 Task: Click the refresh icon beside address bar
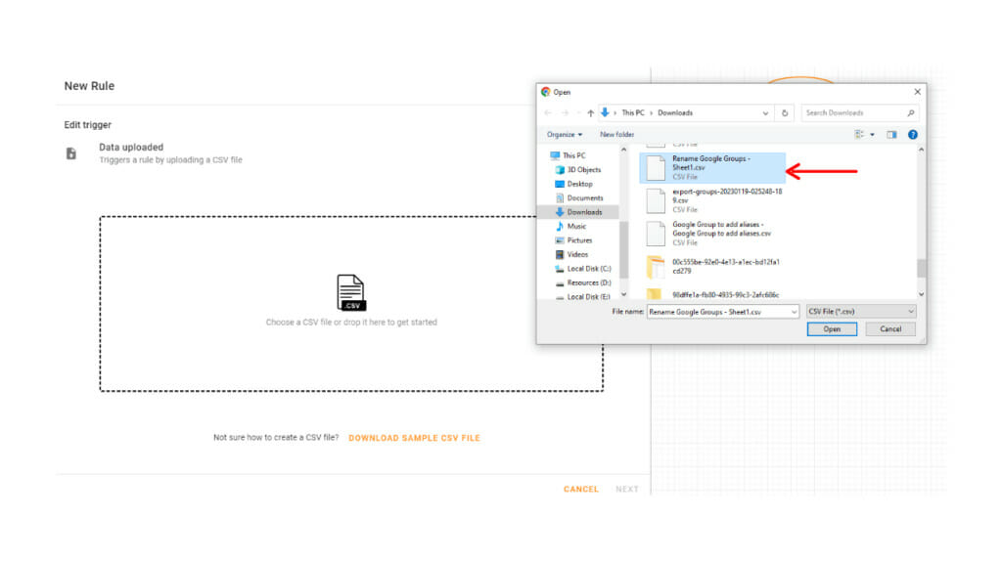[784, 111]
